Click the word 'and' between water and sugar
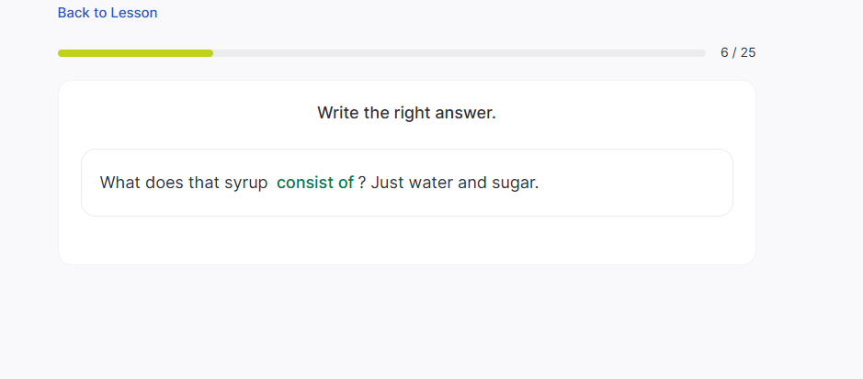The height and width of the screenshot is (379, 863). coord(471,183)
